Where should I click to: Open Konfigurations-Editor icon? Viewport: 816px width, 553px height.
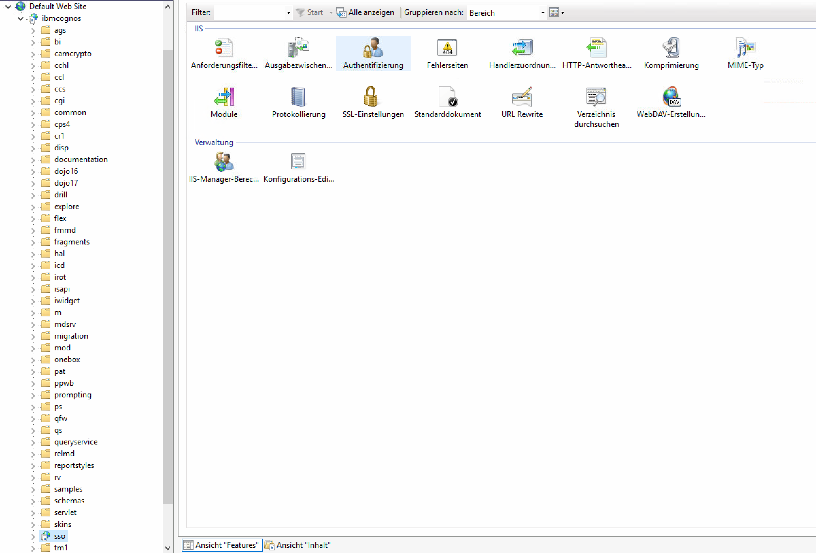tap(298, 161)
